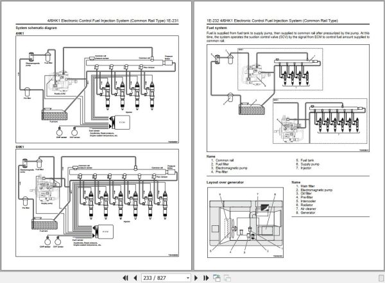Click the "Fuel system" heading on right page
Image resolution: width=385 pixels, height=283 pixels.
[x=217, y=28]
